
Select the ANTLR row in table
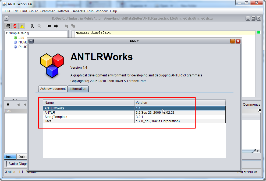134,113
